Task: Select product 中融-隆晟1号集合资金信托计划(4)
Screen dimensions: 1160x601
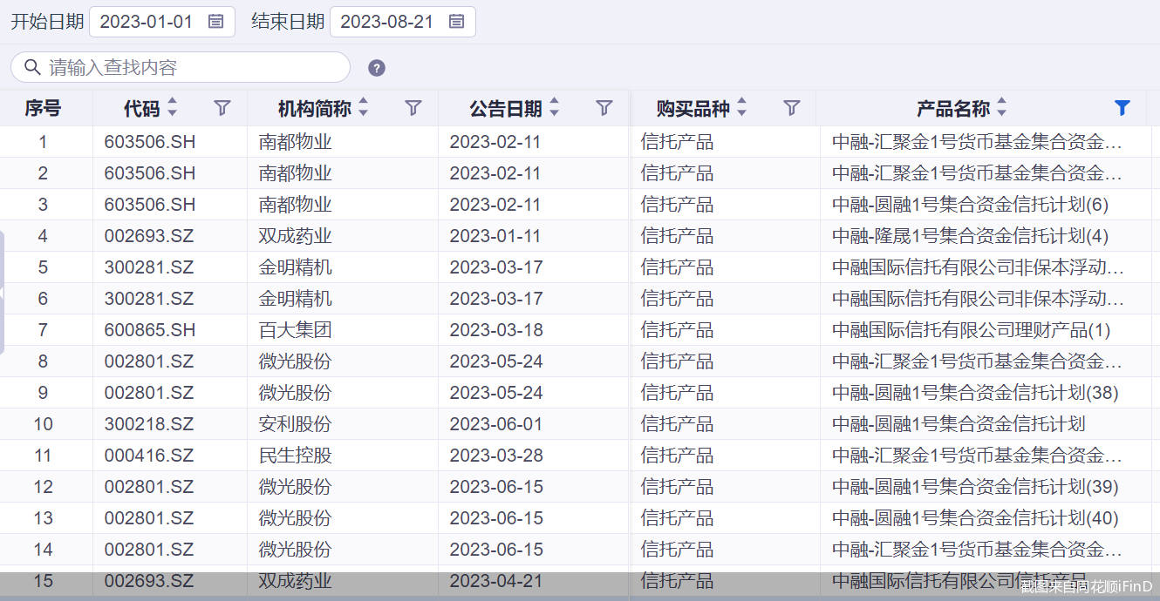Action: pyautogui.click(x=971, y=236)
